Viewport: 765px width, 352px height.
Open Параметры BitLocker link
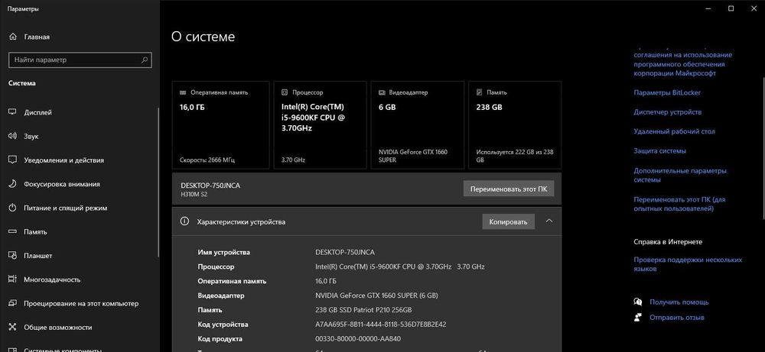point(667,92)
